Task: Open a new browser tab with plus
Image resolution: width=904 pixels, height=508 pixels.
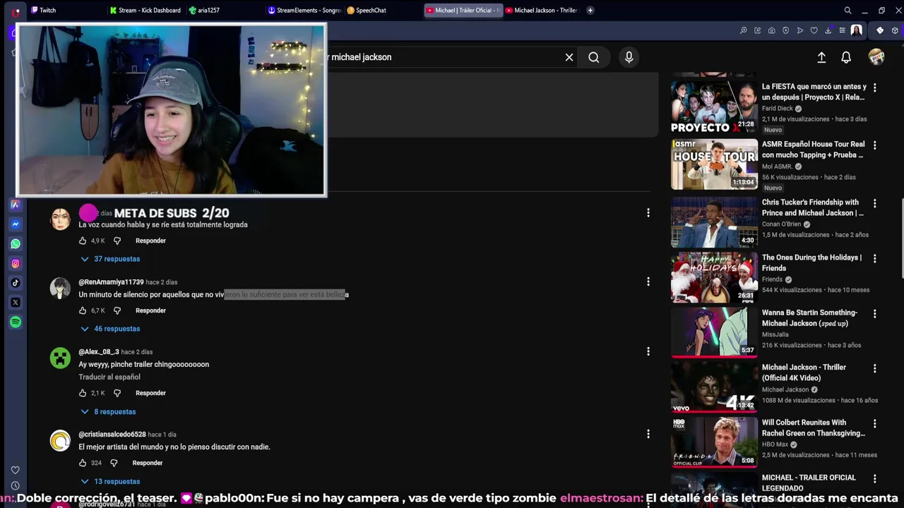Action: point(590,11)
